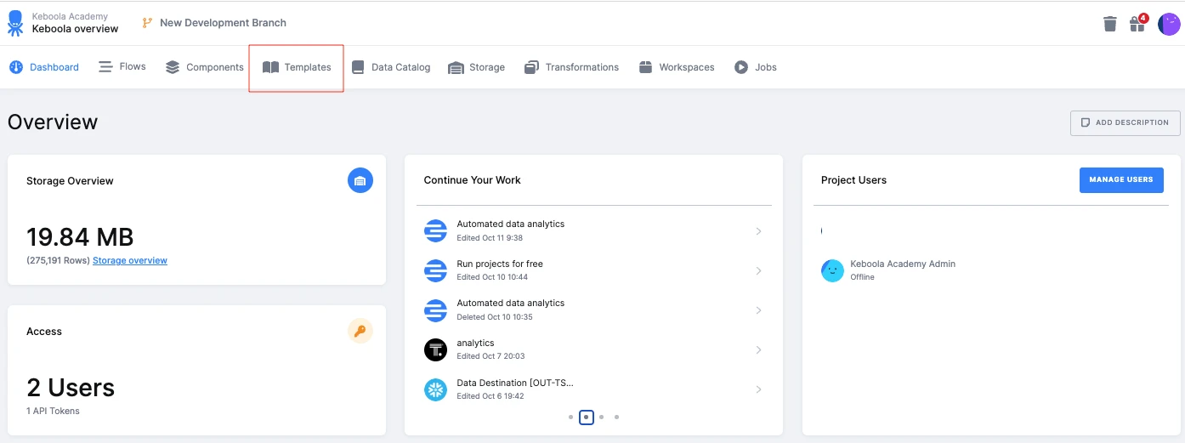Go to the Transformations tab
Viewport: 1185px width, 443px height.
[x=571, y=67]
